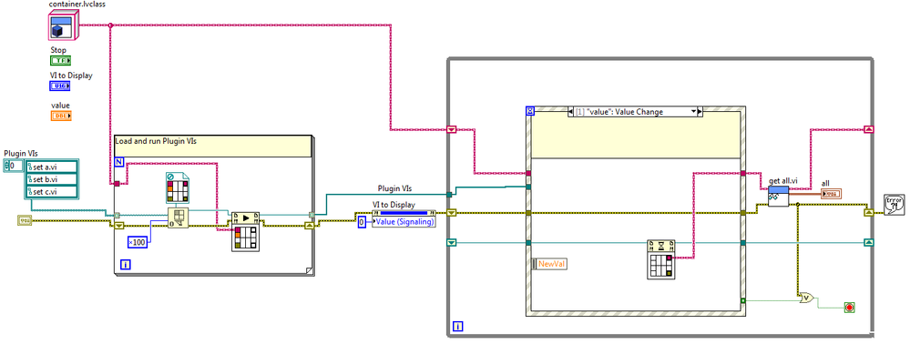Select the Open VI Reference node

(178, 218)
